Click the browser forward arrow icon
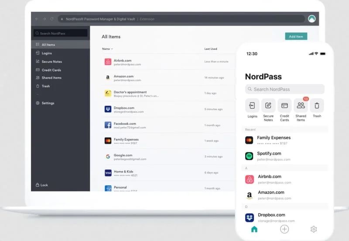Viewport: 349px width, 241px height. 44,19
